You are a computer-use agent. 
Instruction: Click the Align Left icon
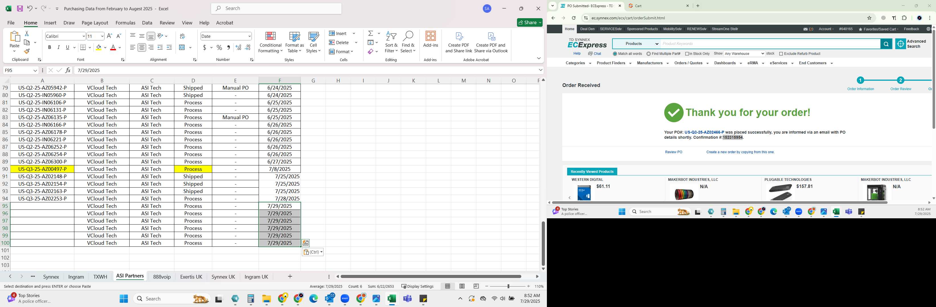click(133, 47)
